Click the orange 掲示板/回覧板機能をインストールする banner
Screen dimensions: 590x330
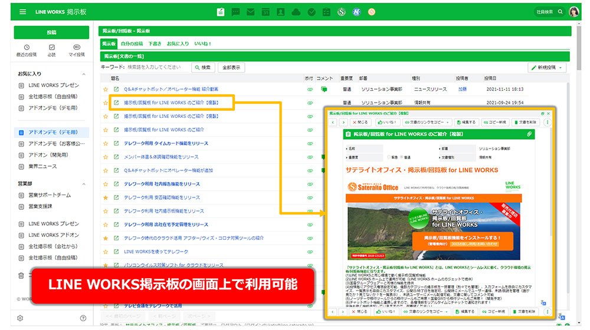pyautogui.click(x=463, y=241)
